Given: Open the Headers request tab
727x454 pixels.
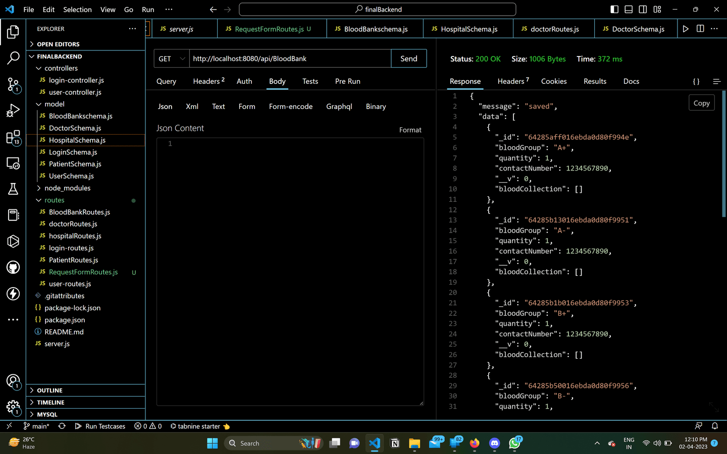Looking at the screenshot, I should point(209,81).
